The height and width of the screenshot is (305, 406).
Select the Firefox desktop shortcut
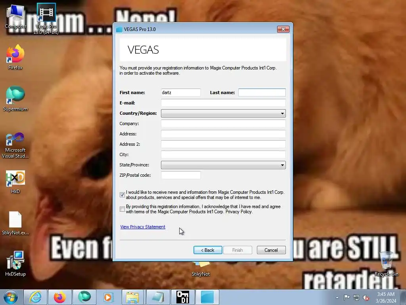(x=15, y=57)
